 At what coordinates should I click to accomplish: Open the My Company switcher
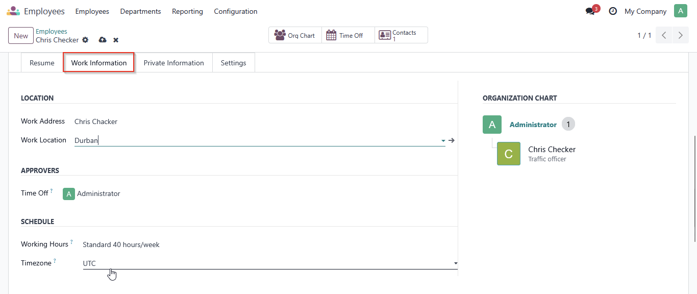pos(645,11)
